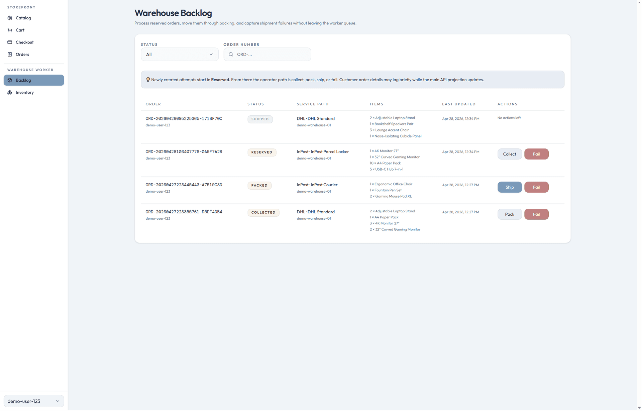Click the ORD- order number search box

267,54
